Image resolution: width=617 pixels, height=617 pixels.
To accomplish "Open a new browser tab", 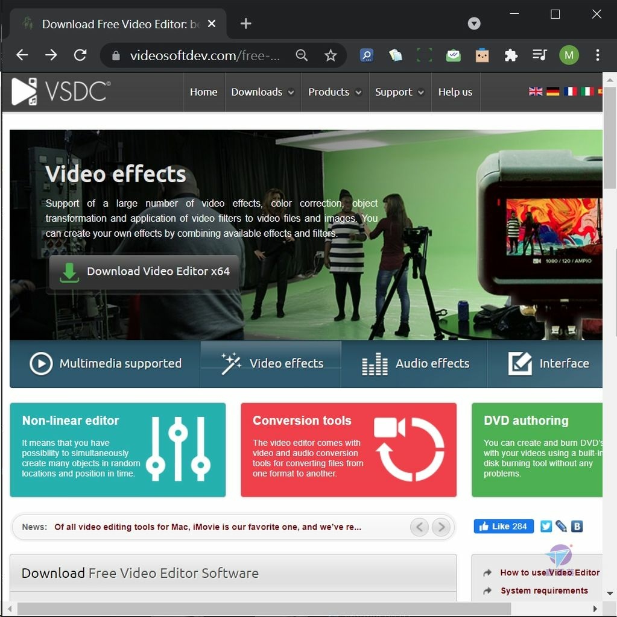I will 246,23.
